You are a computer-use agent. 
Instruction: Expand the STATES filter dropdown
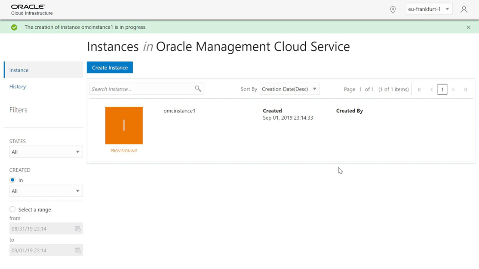(46, 152)
